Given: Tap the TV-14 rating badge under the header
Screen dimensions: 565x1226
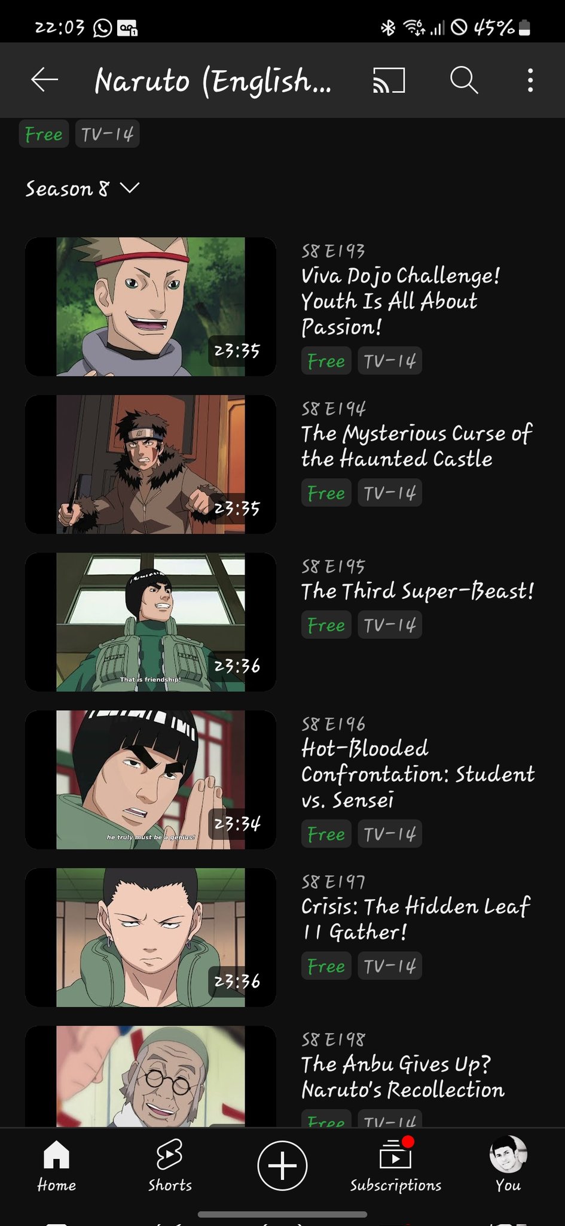Looking at the screenshot, I should click(x=108, y=134).
